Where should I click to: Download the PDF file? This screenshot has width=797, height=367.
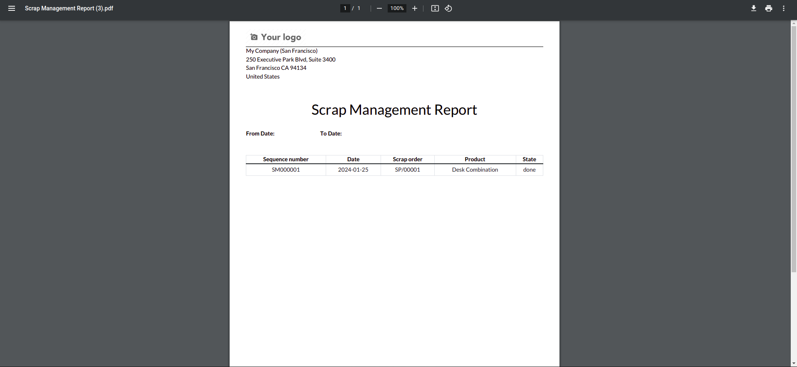pyautogui.click(x=753, y=8)
